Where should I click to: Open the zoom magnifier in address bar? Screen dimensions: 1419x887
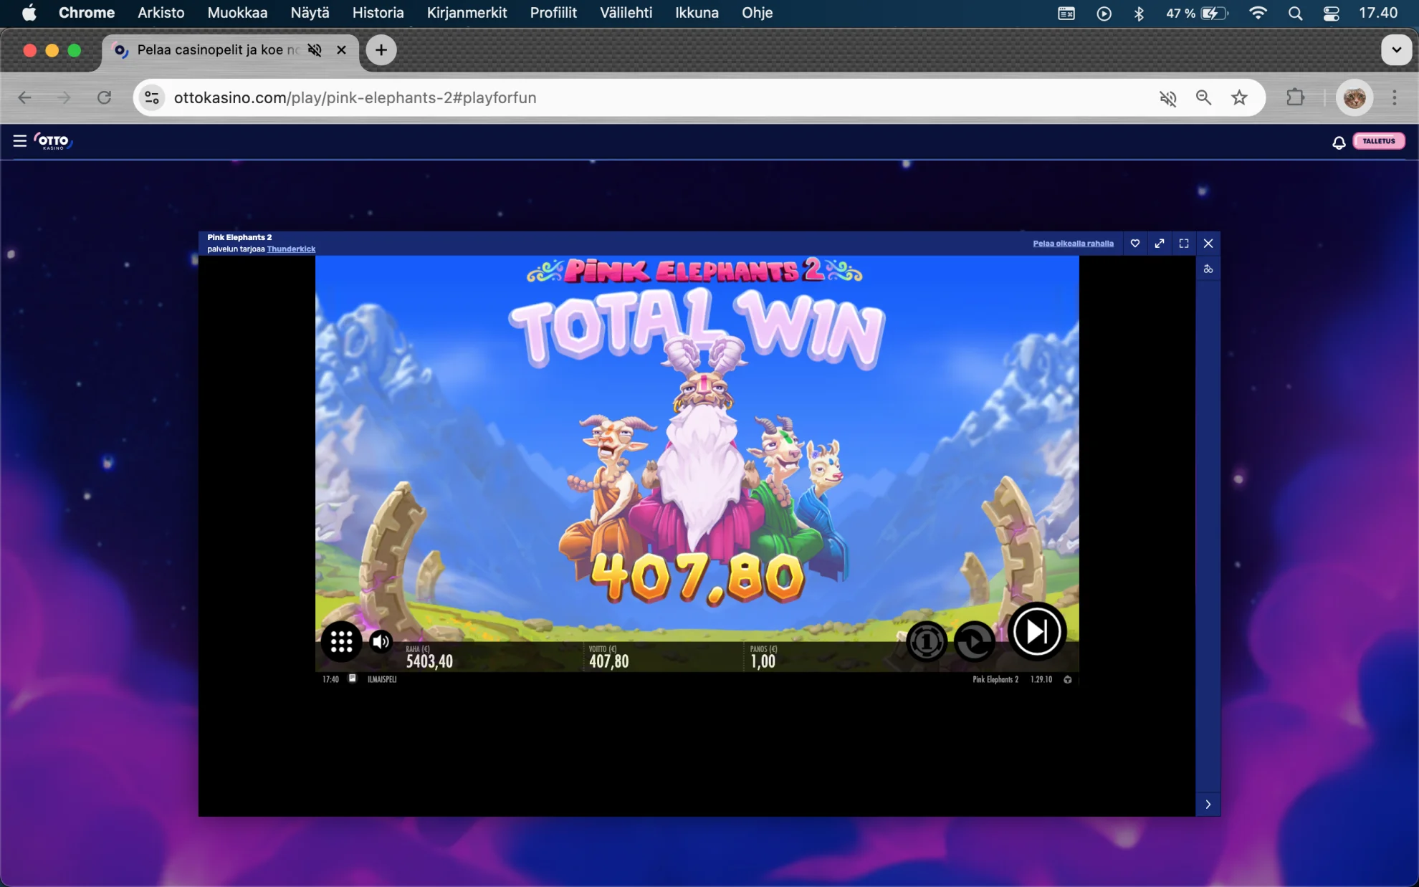coord(1204,98)
